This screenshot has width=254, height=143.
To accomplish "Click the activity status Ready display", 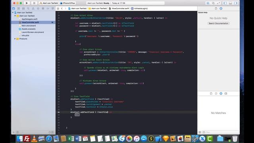I will pos(125,3).
